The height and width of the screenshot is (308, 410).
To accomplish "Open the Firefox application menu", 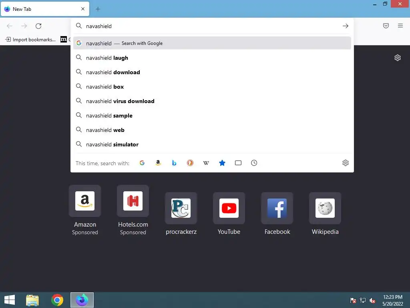I will [400, 26].
